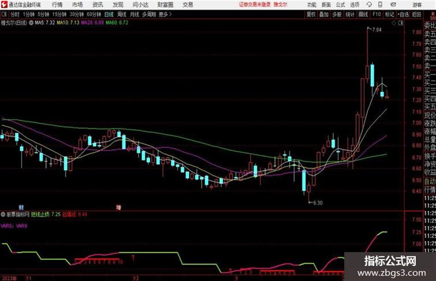Click the 叠加 overlay toolbar button
The width and height of the screenshot is (436, 281).
[x=324, y=14]
